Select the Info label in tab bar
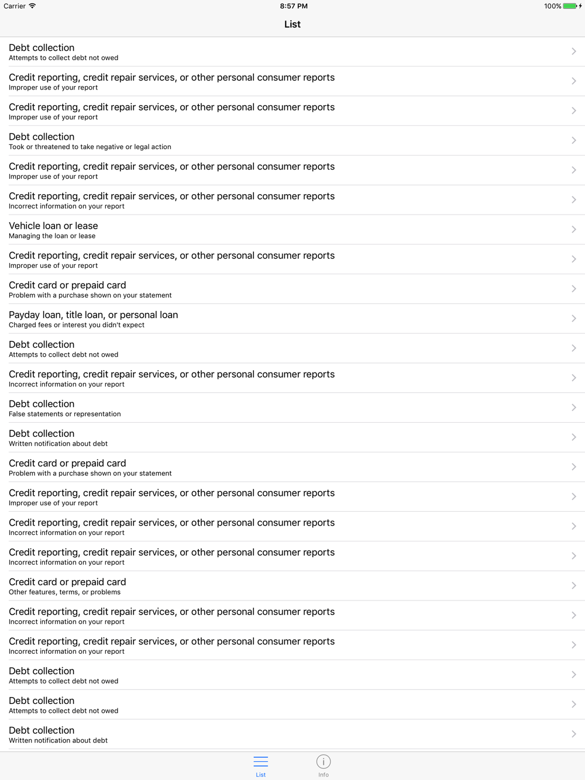The height and width of the screenshot is (780, 585). (324, 775)
